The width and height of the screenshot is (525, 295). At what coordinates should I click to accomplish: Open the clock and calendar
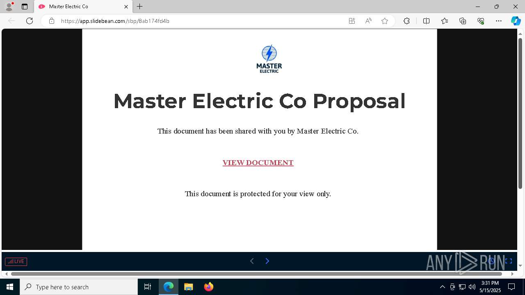(x=490, y=287)
